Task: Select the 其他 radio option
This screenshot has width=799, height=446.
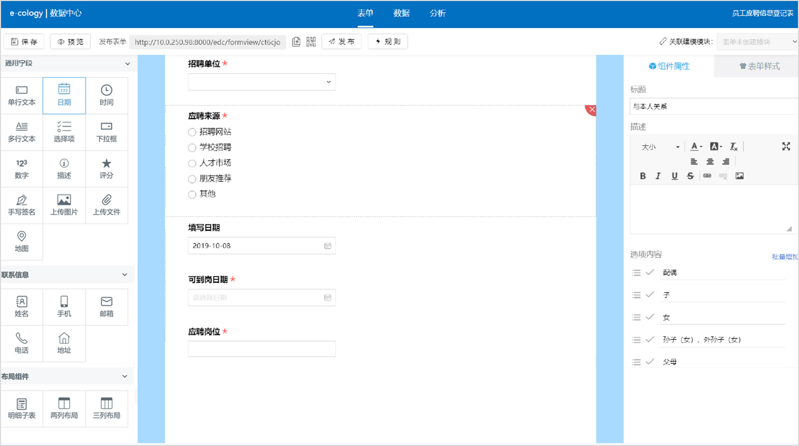Action: (192, 195)
